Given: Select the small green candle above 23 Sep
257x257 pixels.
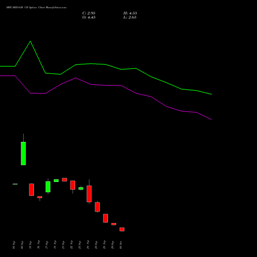Looking at the screenshot, I should pyautogui.click(x=81, y=188).
